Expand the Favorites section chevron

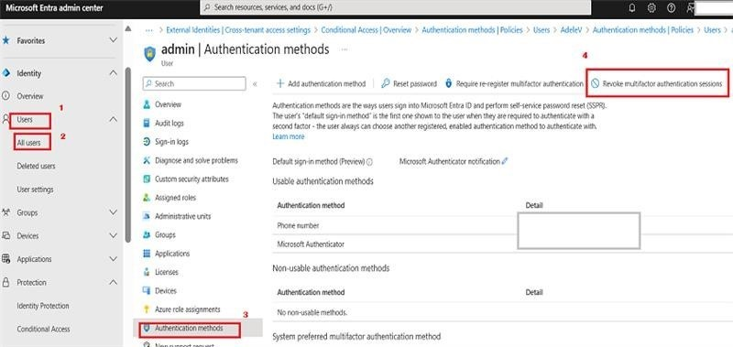(113, 40)
